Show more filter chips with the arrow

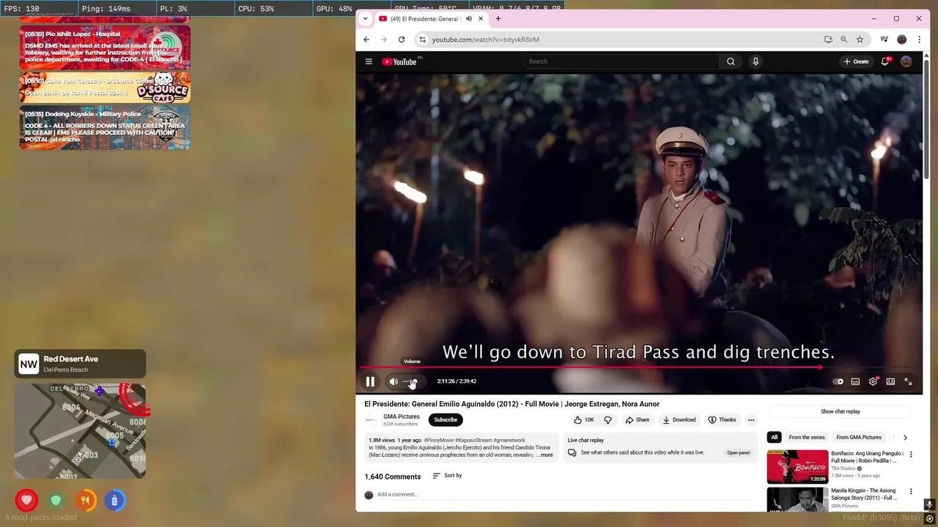(x=905, y=438)
